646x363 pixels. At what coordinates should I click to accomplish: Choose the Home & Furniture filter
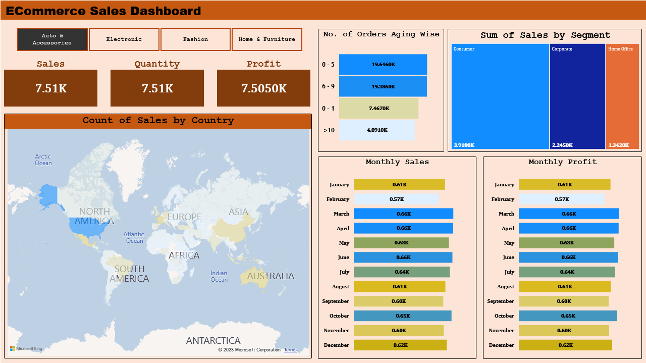pyautogui.click(x=267, y=39)
